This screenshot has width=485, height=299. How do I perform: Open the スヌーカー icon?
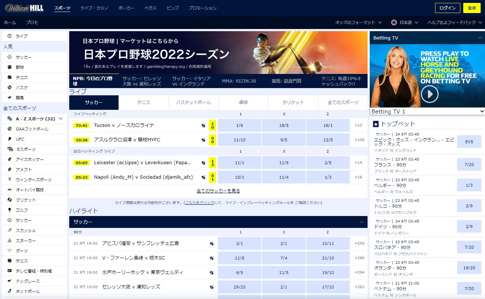[x=9, y=241]
